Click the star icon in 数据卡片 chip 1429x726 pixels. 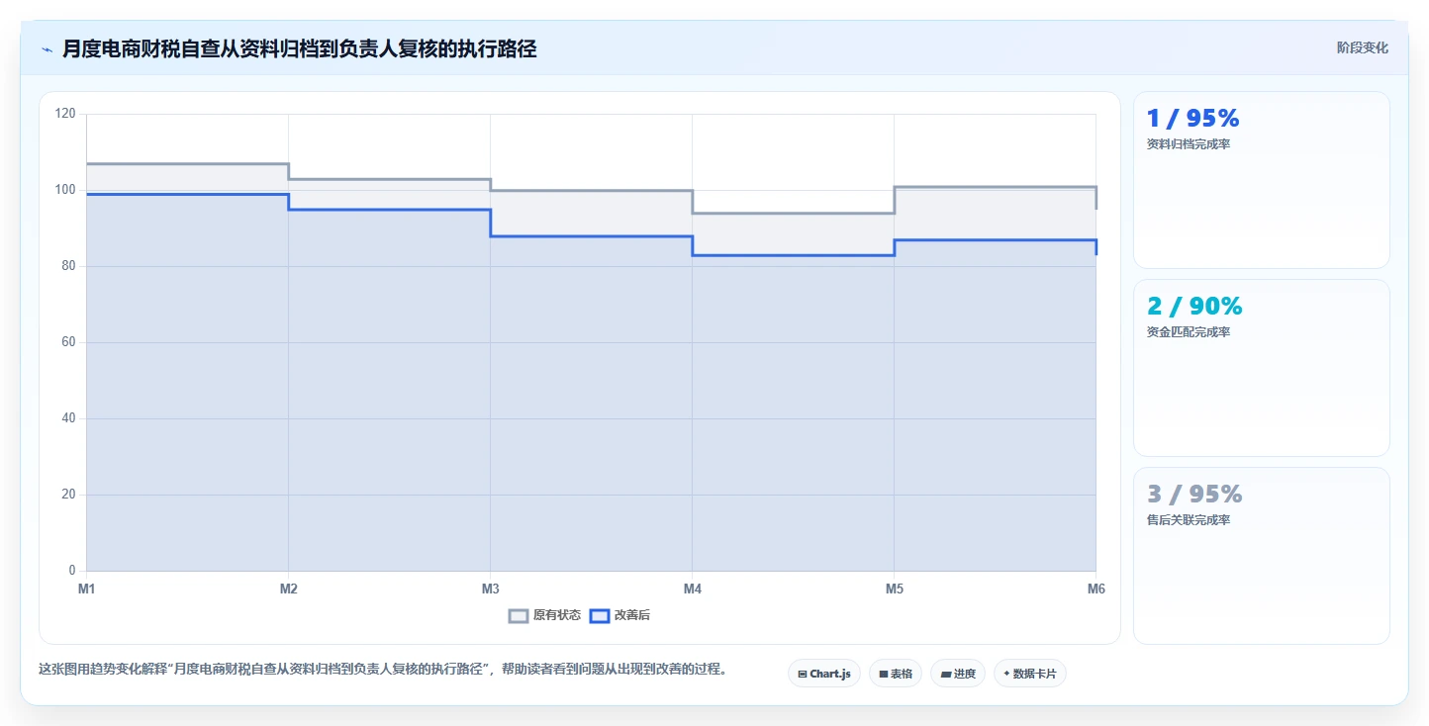(1006, 674)
